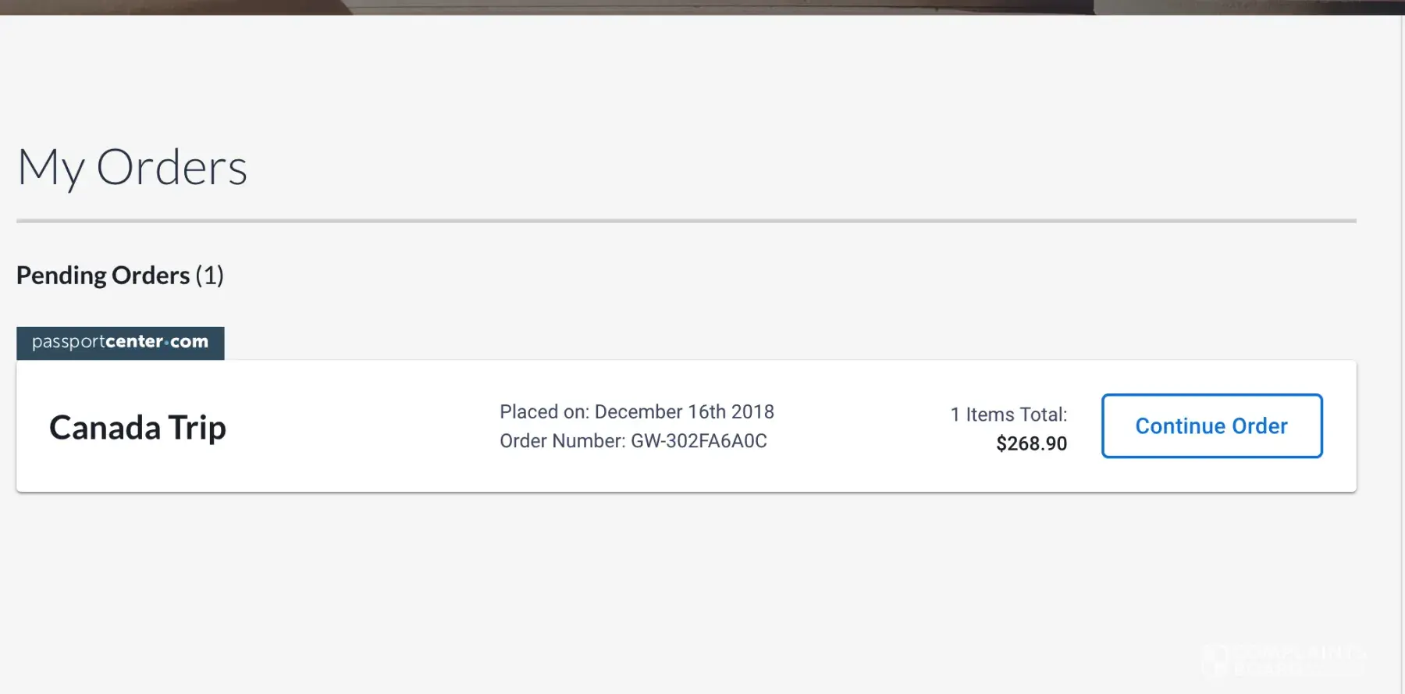Click the Pending Orders heading
This screenshot has height=694, width=1405.
pyautogui.click(x=103, y=276)
